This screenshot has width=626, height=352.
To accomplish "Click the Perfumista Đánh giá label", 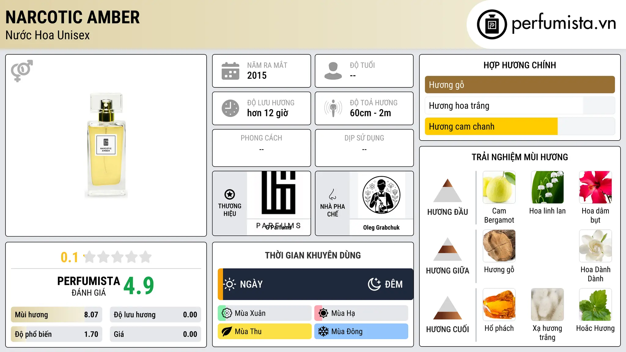I will (89, 286).
